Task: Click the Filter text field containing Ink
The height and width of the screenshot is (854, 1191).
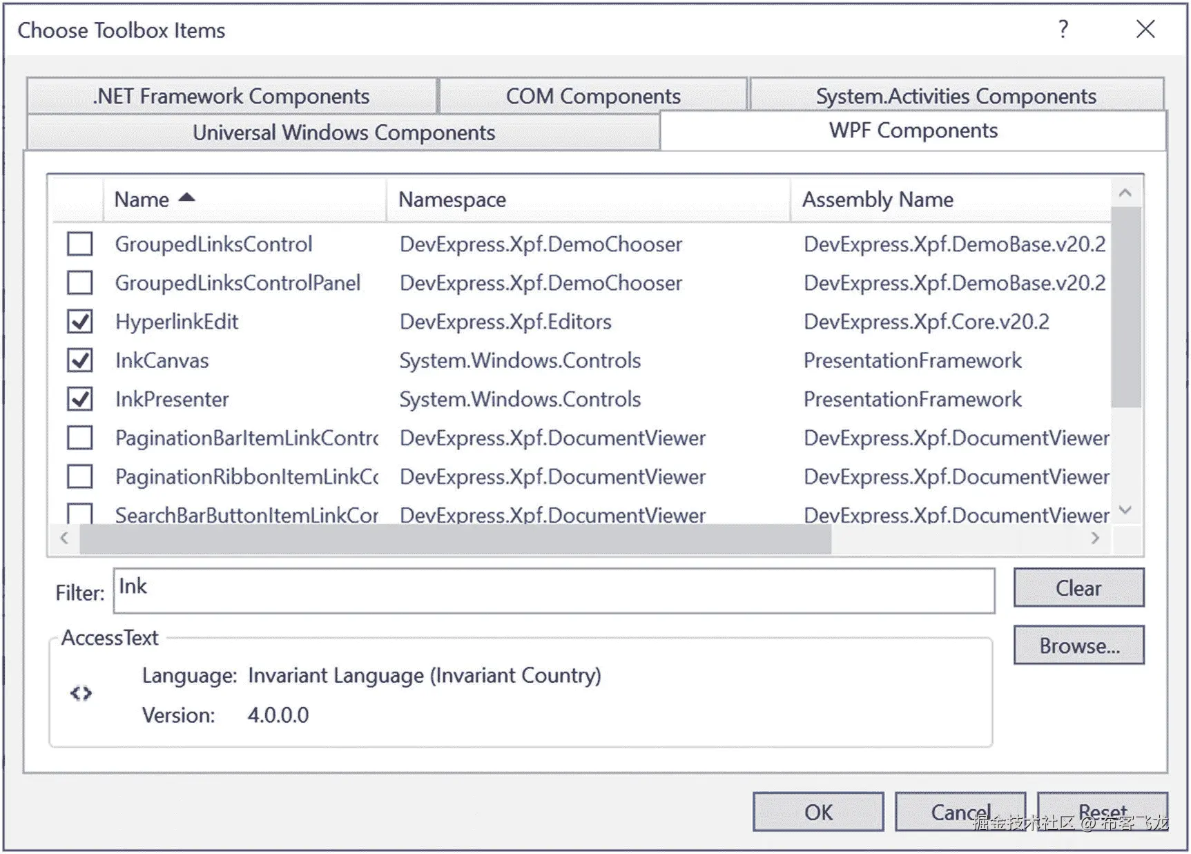Action: pyautogui.click(x=554, y=590)
